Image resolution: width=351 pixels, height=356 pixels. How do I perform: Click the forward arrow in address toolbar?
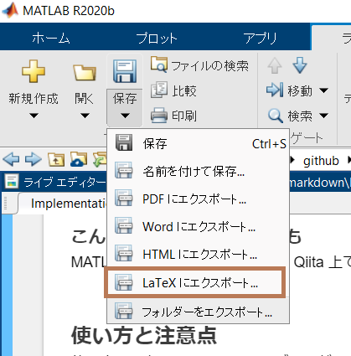(x=34, y=160)
